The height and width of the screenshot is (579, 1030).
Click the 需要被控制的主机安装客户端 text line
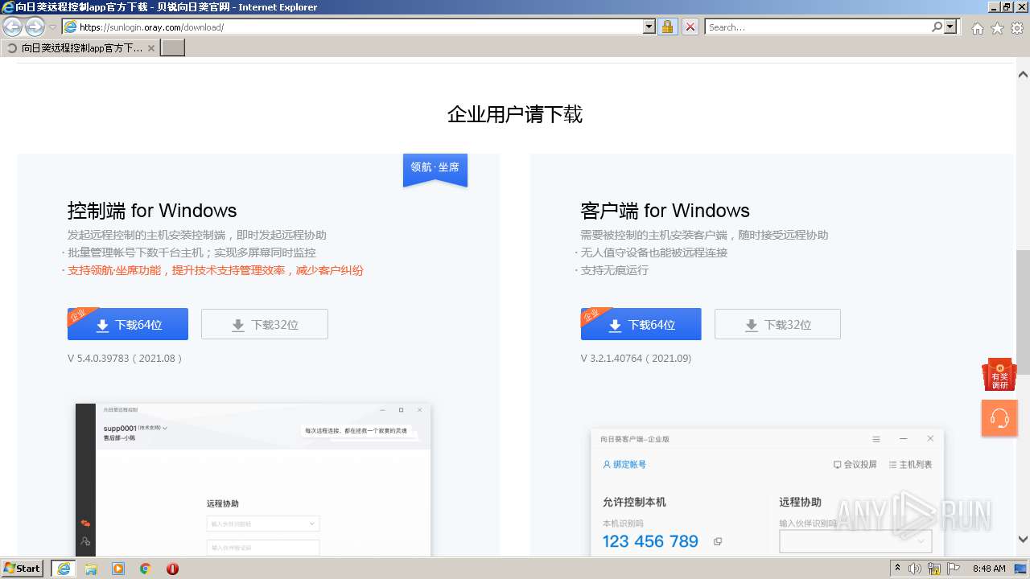704,235
